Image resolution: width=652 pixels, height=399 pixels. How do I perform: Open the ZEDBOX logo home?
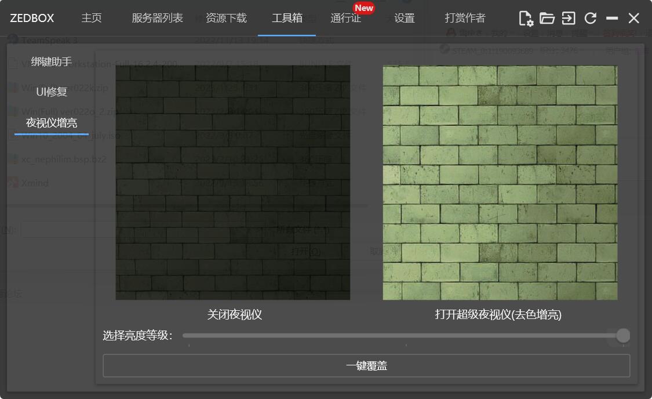click(32, 19)
